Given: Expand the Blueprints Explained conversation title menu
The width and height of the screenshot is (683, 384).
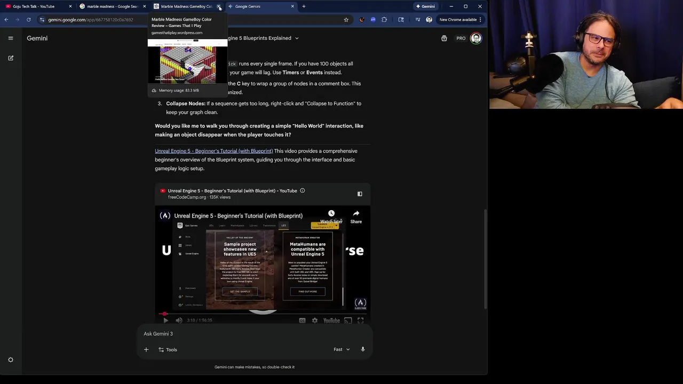Looking at the screenshot, I should click(297, 38).
